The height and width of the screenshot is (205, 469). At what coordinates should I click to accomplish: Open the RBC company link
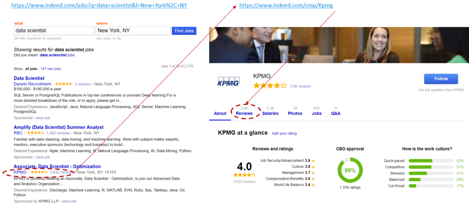pos(19,133)
